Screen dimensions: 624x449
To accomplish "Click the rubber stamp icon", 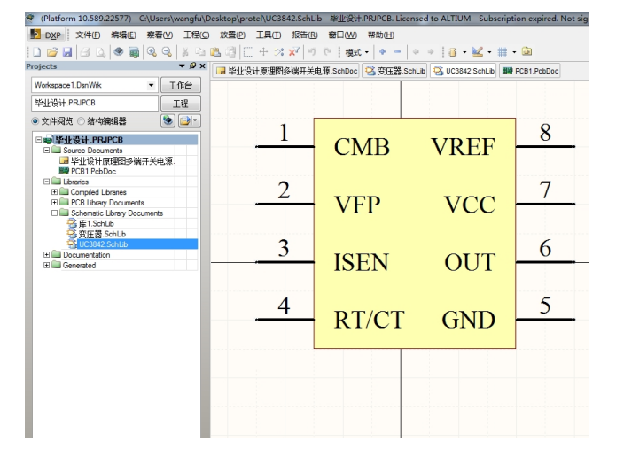I will pyautogui.click(x=230, y=52).
